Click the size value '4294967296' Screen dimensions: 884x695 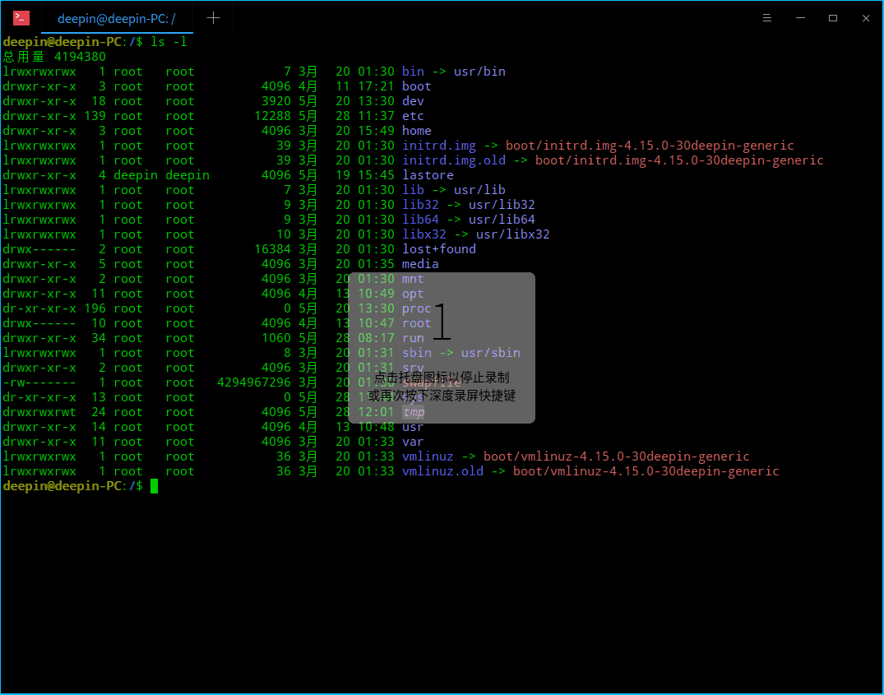(x=254, y=382)
